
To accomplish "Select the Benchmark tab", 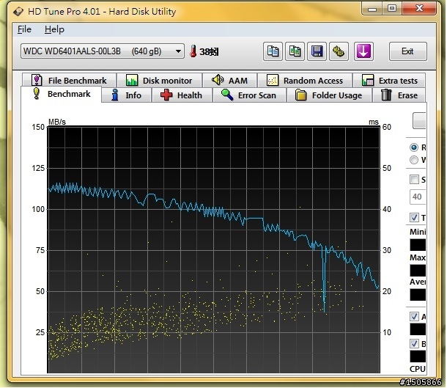I will point(61,94).
